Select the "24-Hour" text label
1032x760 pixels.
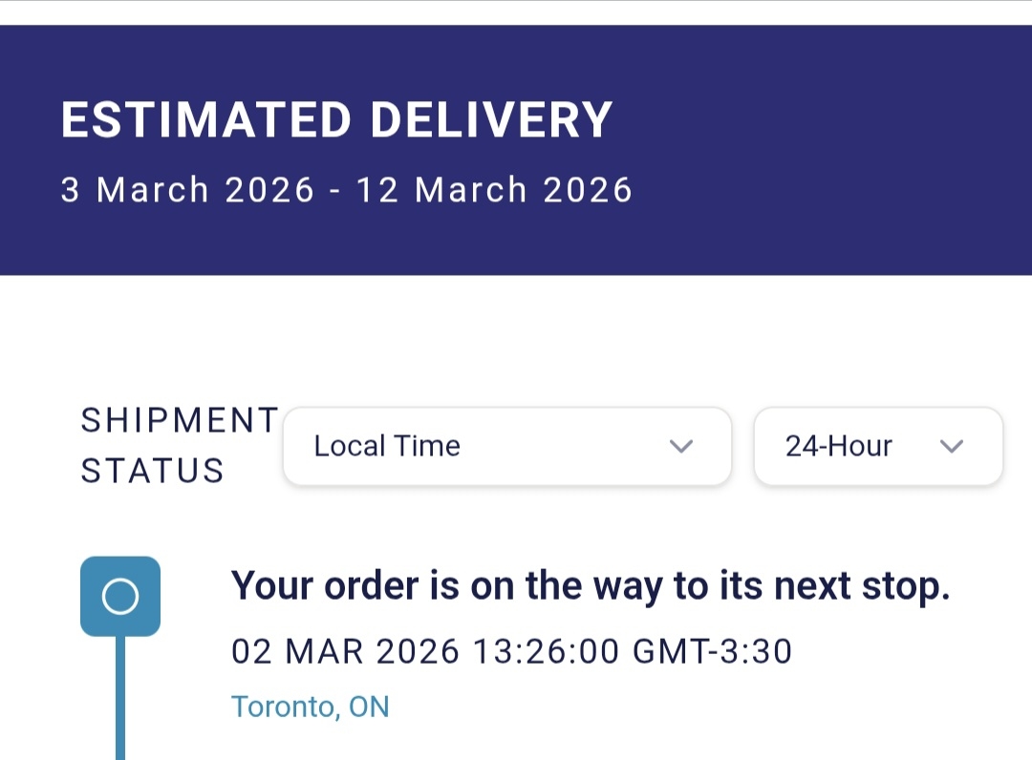tap(838, 446)
